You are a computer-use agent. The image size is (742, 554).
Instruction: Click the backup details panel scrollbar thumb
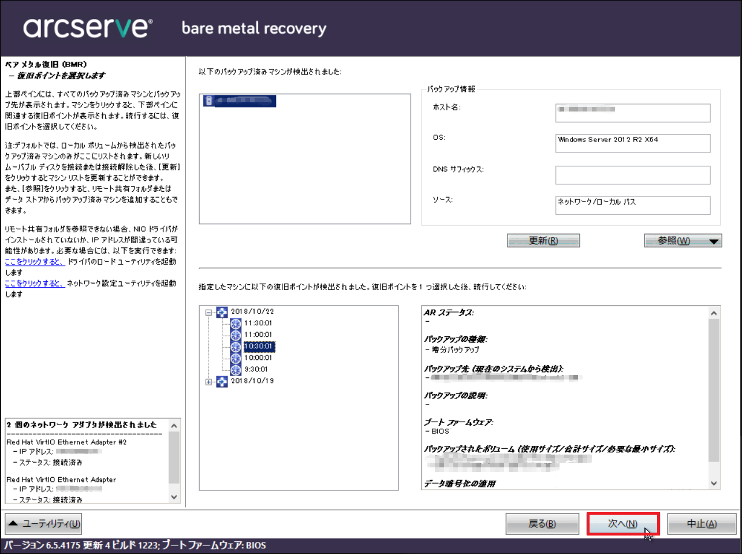point(714,390)
